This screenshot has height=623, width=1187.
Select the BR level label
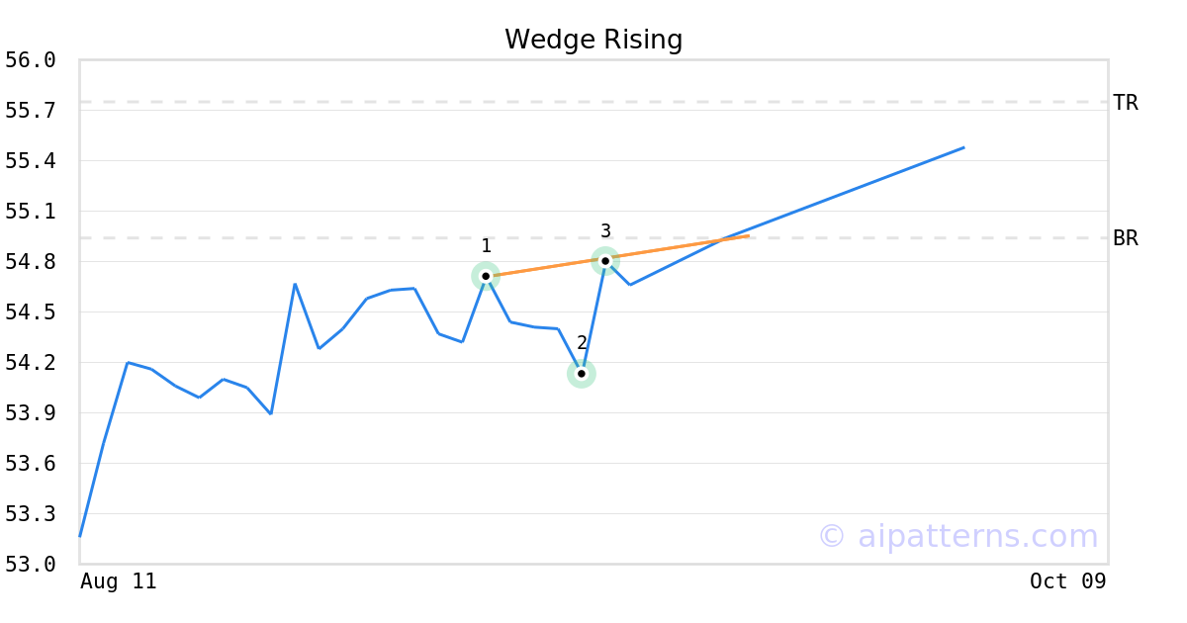pos(1125,238)
